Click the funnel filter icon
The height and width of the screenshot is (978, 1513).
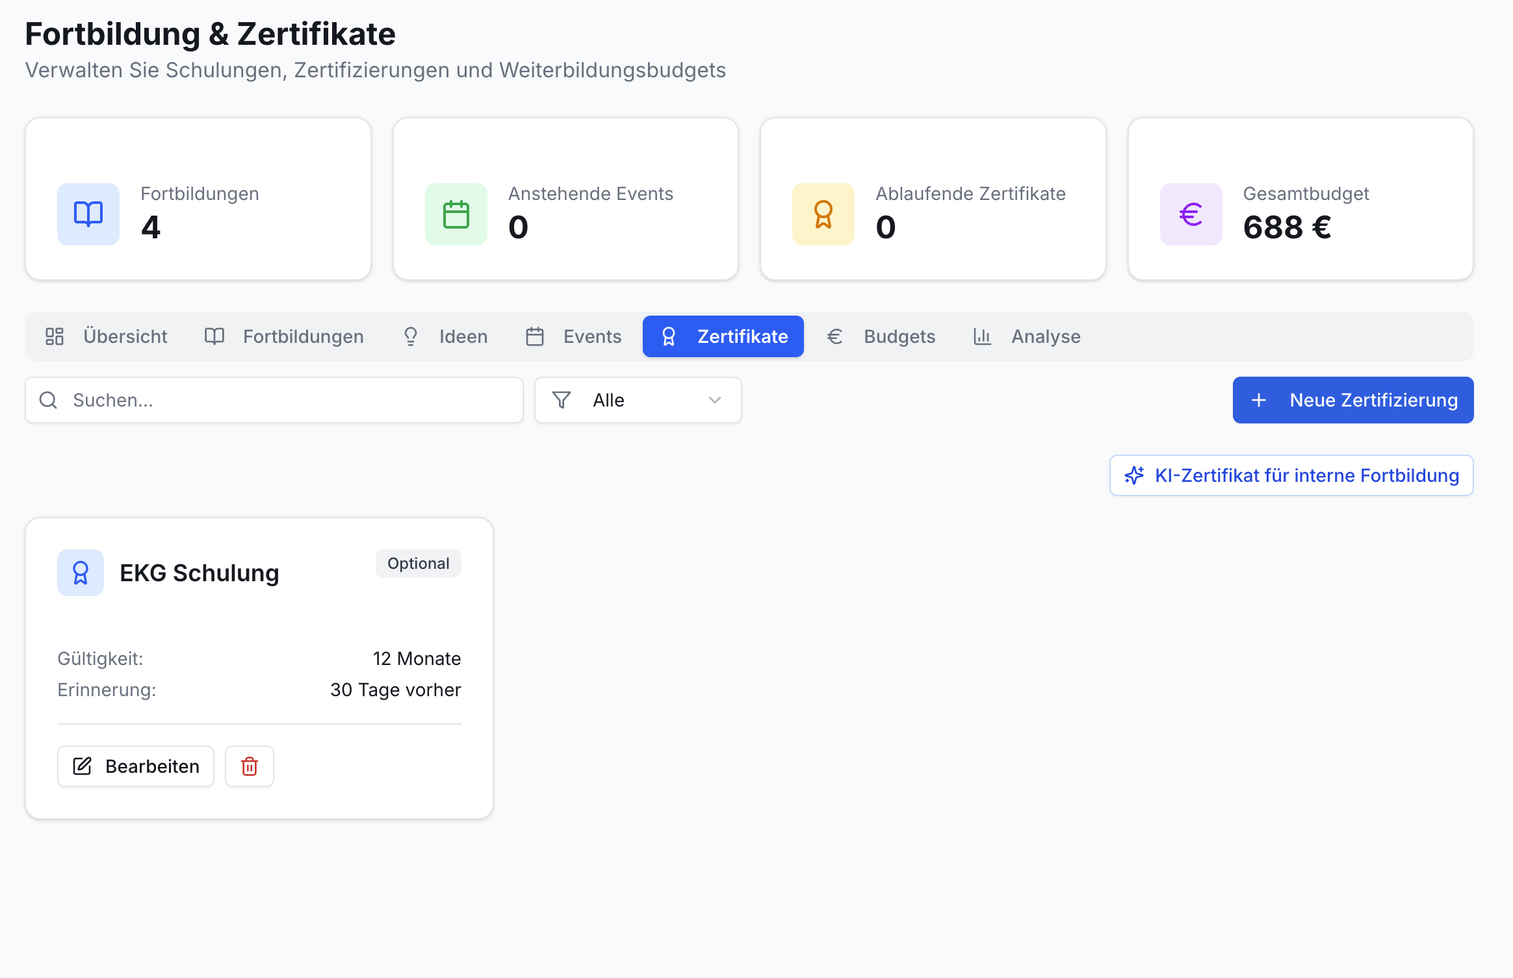click(x=562, y=400)
